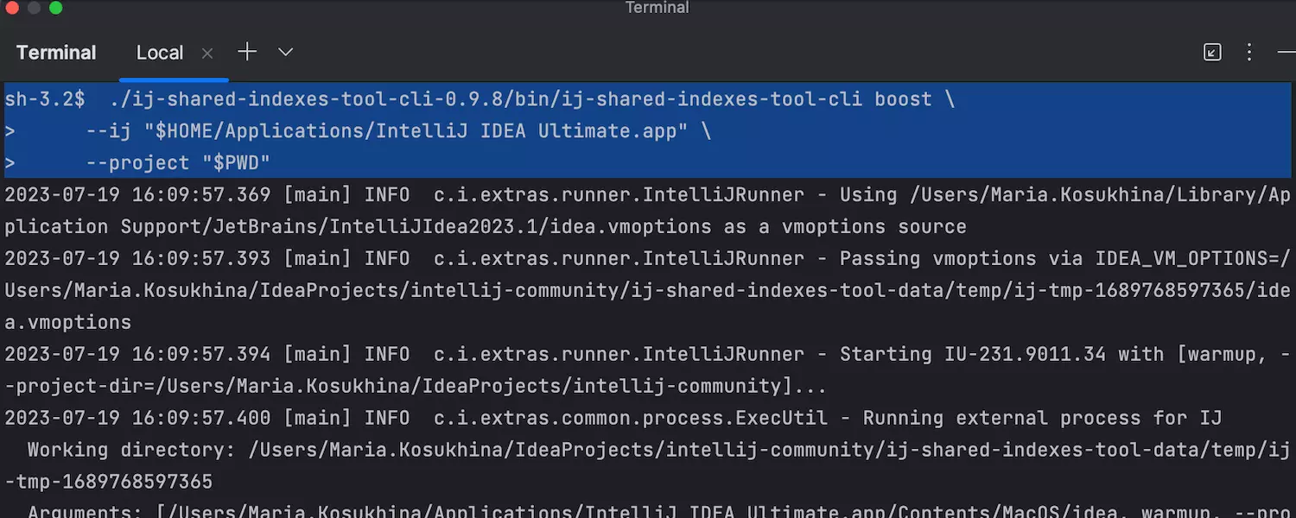Click the --ij IntelliJ IDEA Ultimate.app argument line
Screen dimensions: 1296x518
(x=397, y=131)
